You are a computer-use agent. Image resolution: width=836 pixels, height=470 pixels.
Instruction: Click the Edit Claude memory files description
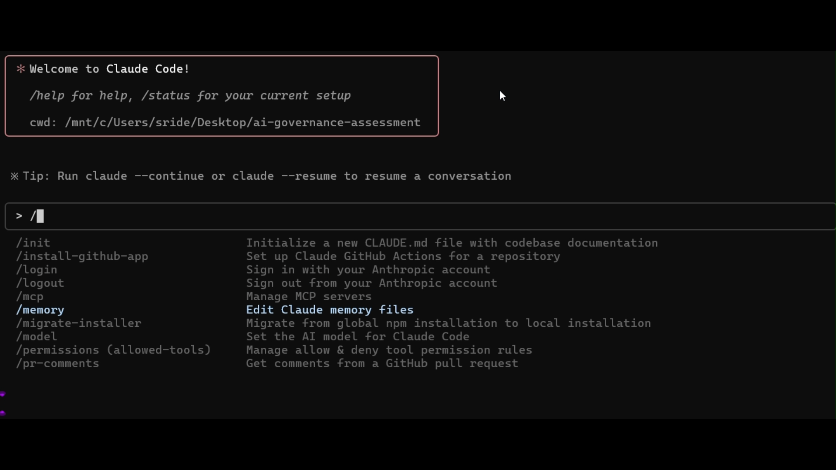pos(330,310)
